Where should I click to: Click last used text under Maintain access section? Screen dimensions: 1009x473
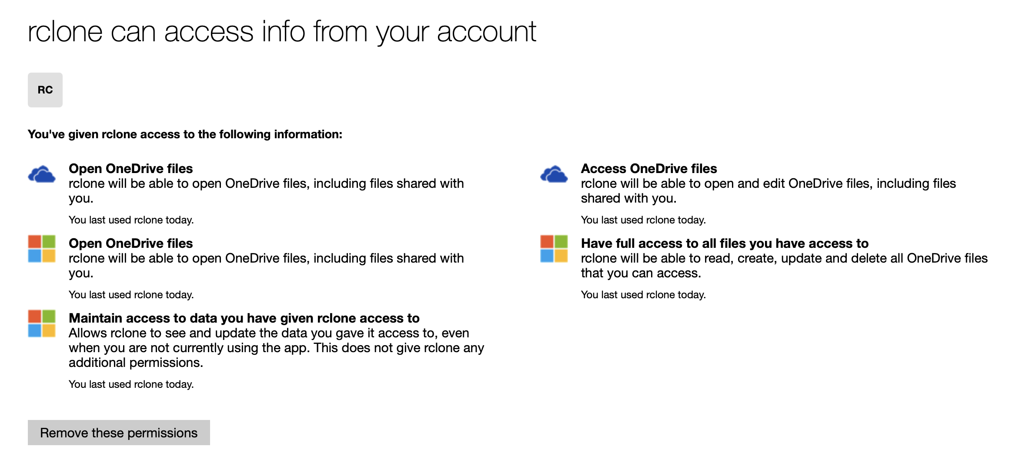(131, 384)
